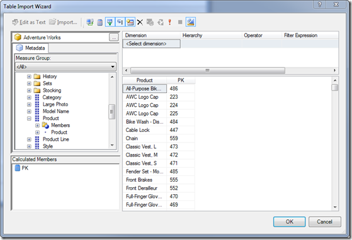Click the Large Photo hierarchy icon

(37, 104)
